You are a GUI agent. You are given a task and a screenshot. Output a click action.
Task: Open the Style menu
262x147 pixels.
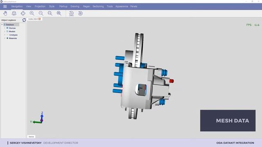pos(52,7)
